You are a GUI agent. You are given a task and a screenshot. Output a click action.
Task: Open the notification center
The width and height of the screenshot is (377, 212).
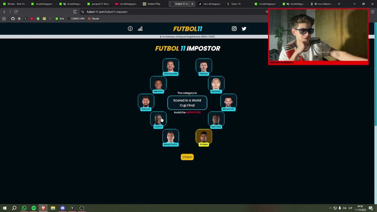coord(371,208)
